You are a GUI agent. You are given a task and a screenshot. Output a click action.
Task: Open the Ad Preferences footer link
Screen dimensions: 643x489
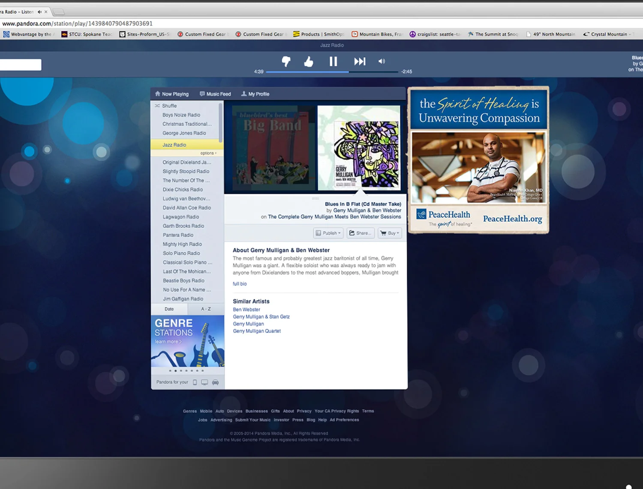pyautogui.click(x=344, y=420)
